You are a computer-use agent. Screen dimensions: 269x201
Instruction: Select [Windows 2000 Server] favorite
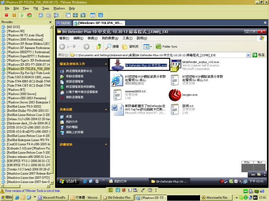coord(22,94)
